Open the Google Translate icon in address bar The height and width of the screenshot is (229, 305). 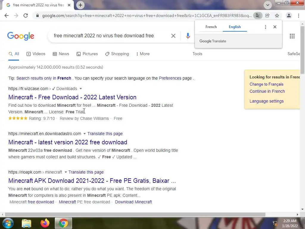[x=258, y=16]
